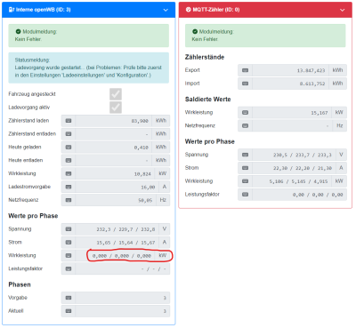Click the Statusmeldung info box text
Image resolution: width=356 pixels, height=328 pixels.
(88, 68)
